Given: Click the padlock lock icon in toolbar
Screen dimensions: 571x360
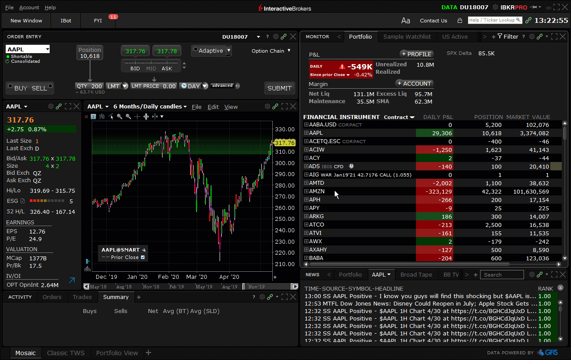Looking at the screenshot, I should tap(459, 21).
